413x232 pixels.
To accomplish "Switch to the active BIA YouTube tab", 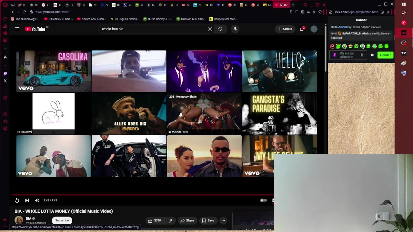I will pyautogui.click(x=281, y=5).
